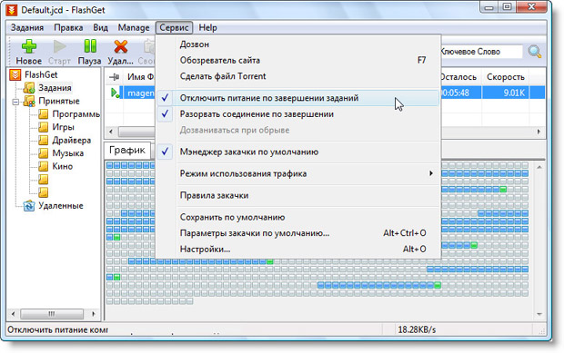Click the graph panel's up scroll arrow
This screenshot has width=564, height=353.
point(539,167)
